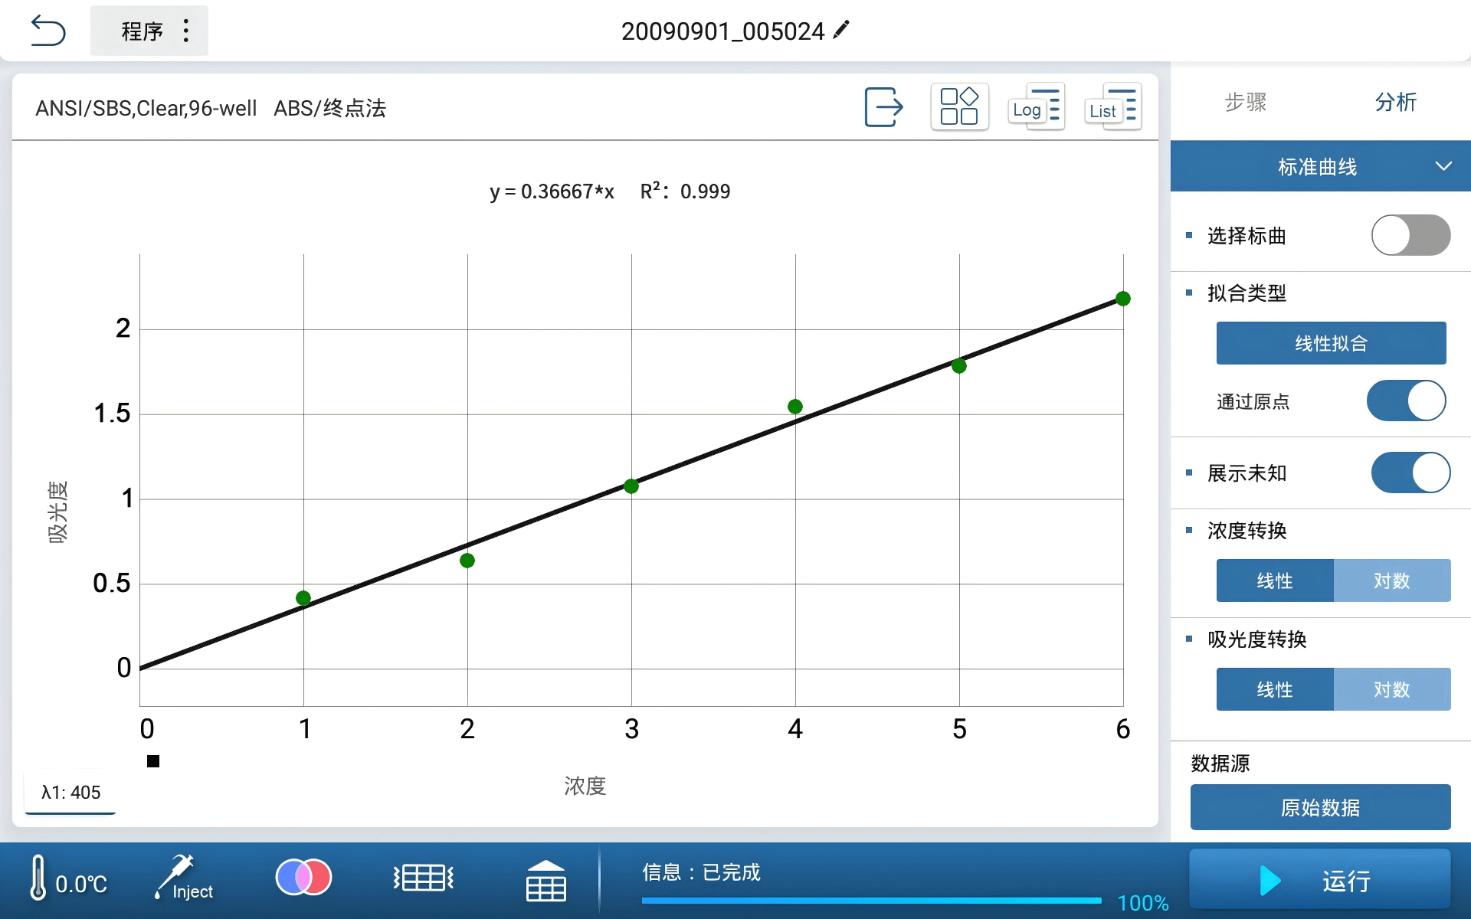
Task: Switch to the 步骤 tab
Action: (x=1245, y=102)
